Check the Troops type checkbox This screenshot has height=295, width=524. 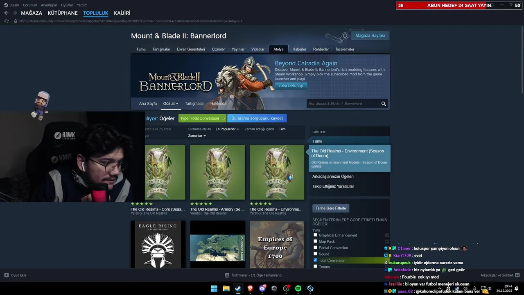coord(315,266)
